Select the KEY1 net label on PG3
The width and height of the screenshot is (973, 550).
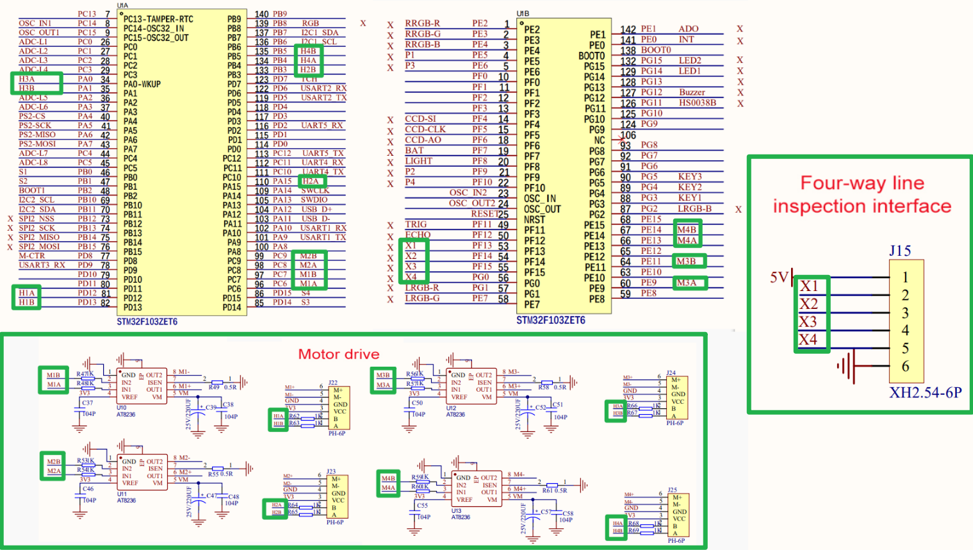tap(689, 197)
